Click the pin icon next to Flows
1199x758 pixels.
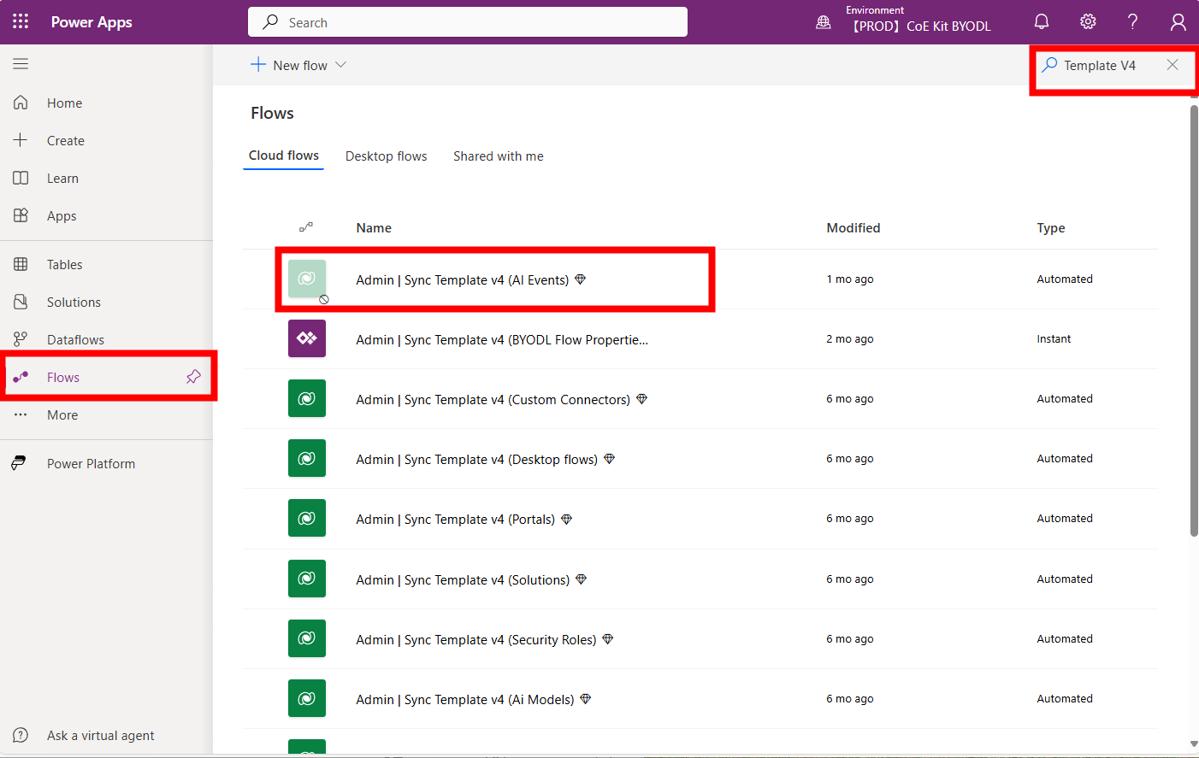[x=193, y=377]
